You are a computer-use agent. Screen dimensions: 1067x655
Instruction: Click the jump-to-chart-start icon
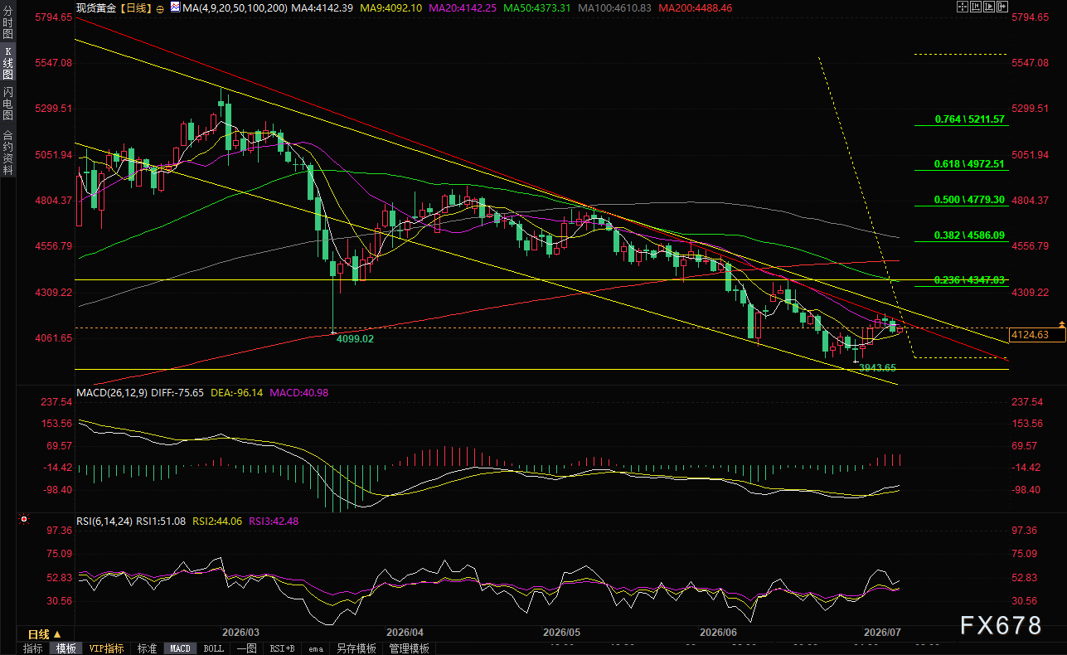pyautogui.click(x=976, y=7)
